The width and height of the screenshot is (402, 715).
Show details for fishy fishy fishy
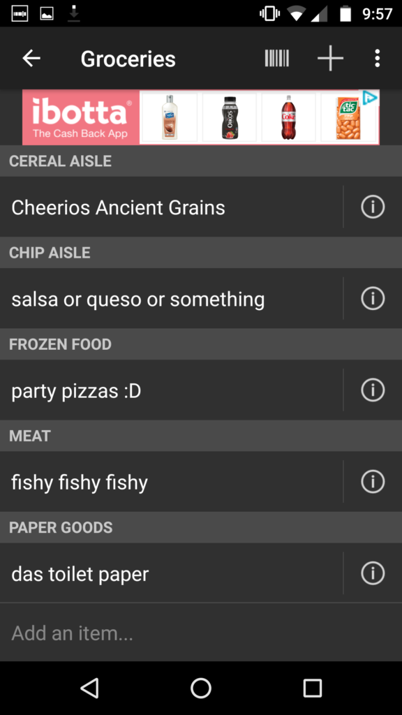(373, 482)
